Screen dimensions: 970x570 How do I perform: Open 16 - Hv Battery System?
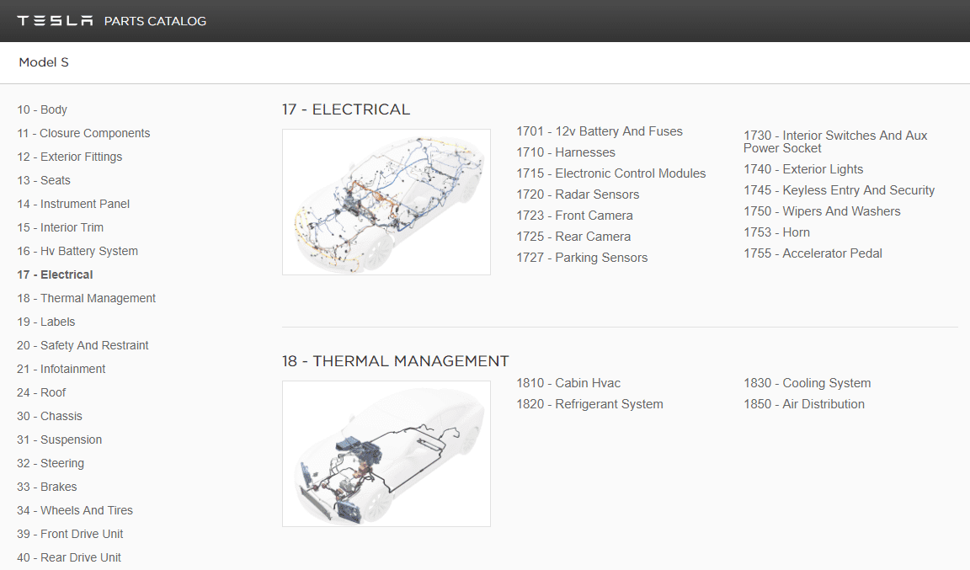[x=78, y=251]
